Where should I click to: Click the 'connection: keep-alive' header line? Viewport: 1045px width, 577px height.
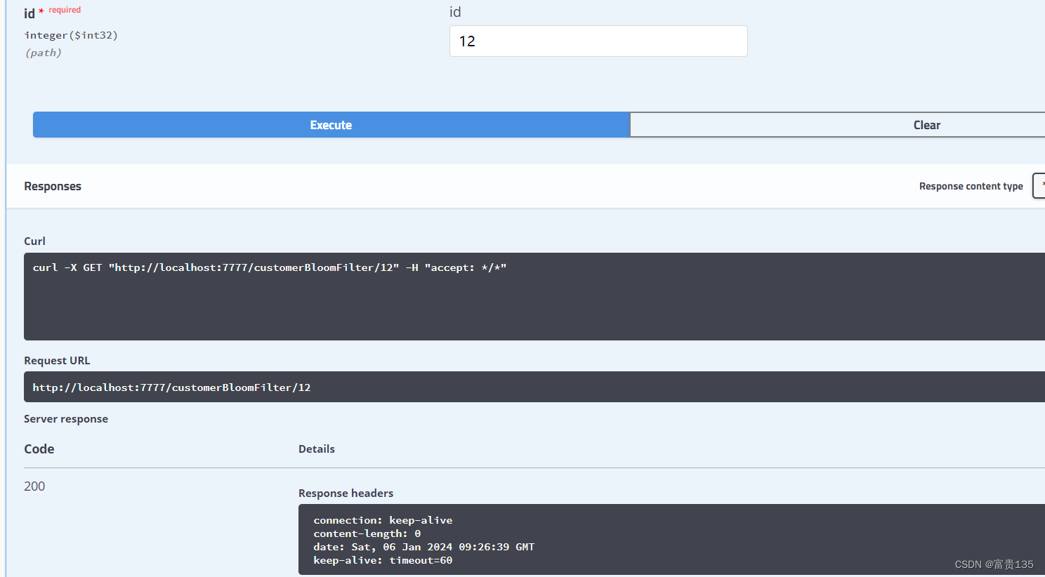click(383, 520)
